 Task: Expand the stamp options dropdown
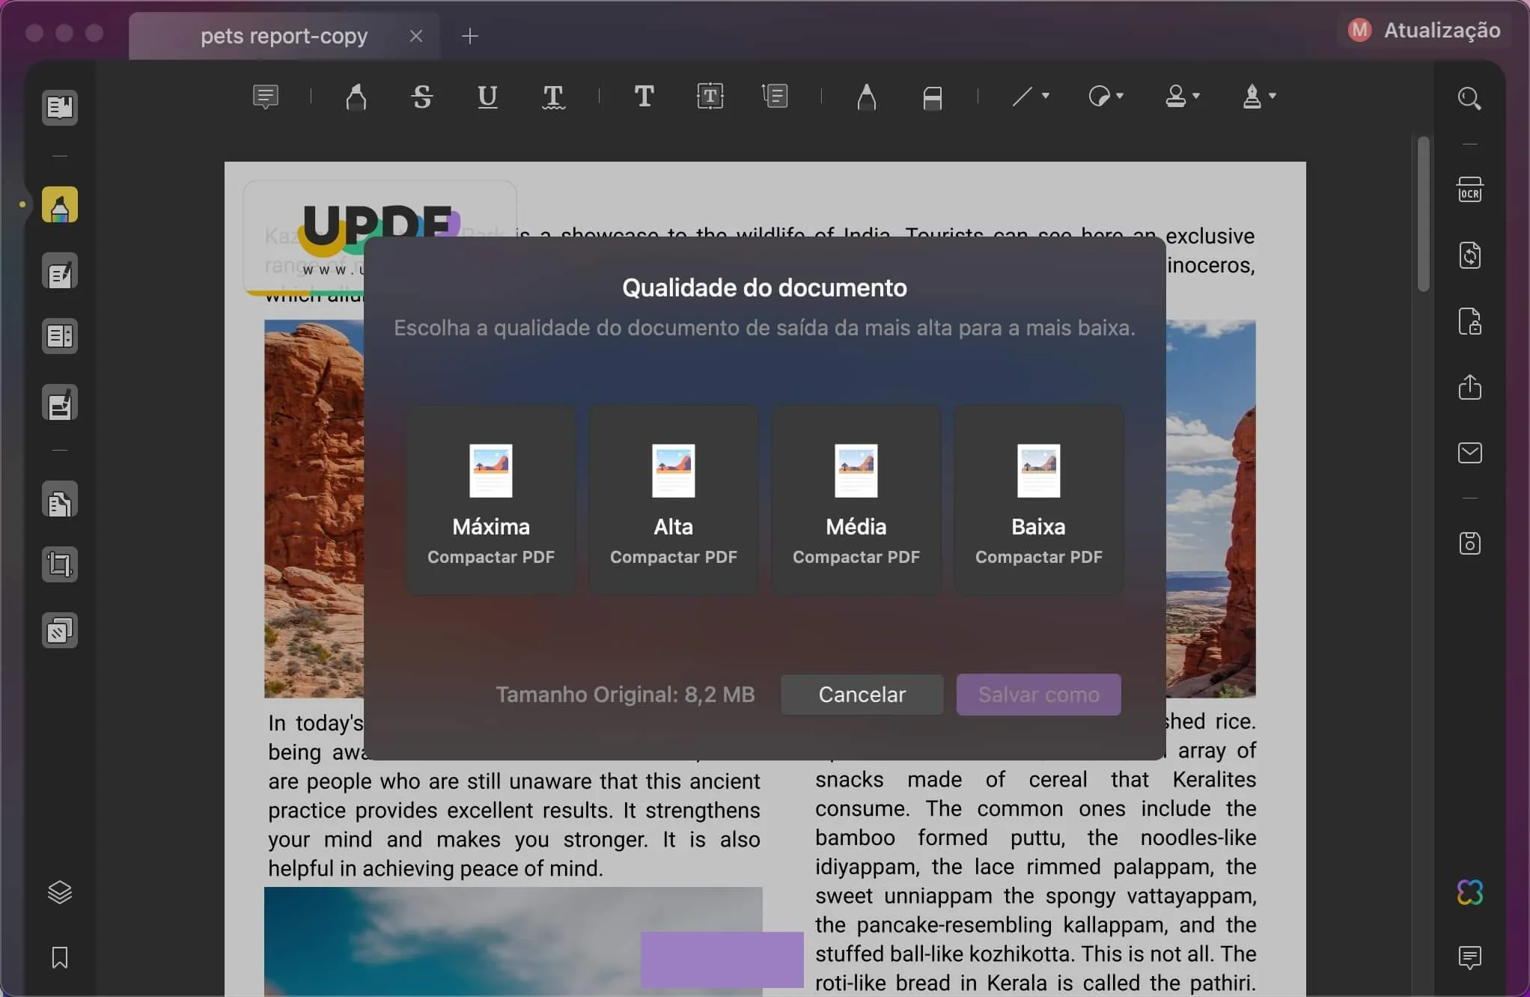[1181, 97]
